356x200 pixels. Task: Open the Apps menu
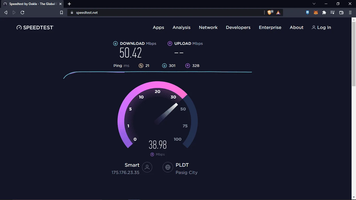click(x=158, y=28)
